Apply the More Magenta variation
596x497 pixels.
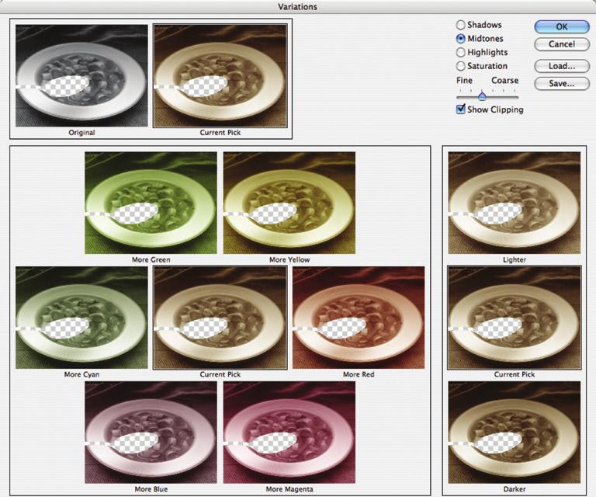click(x=289, y=433)
